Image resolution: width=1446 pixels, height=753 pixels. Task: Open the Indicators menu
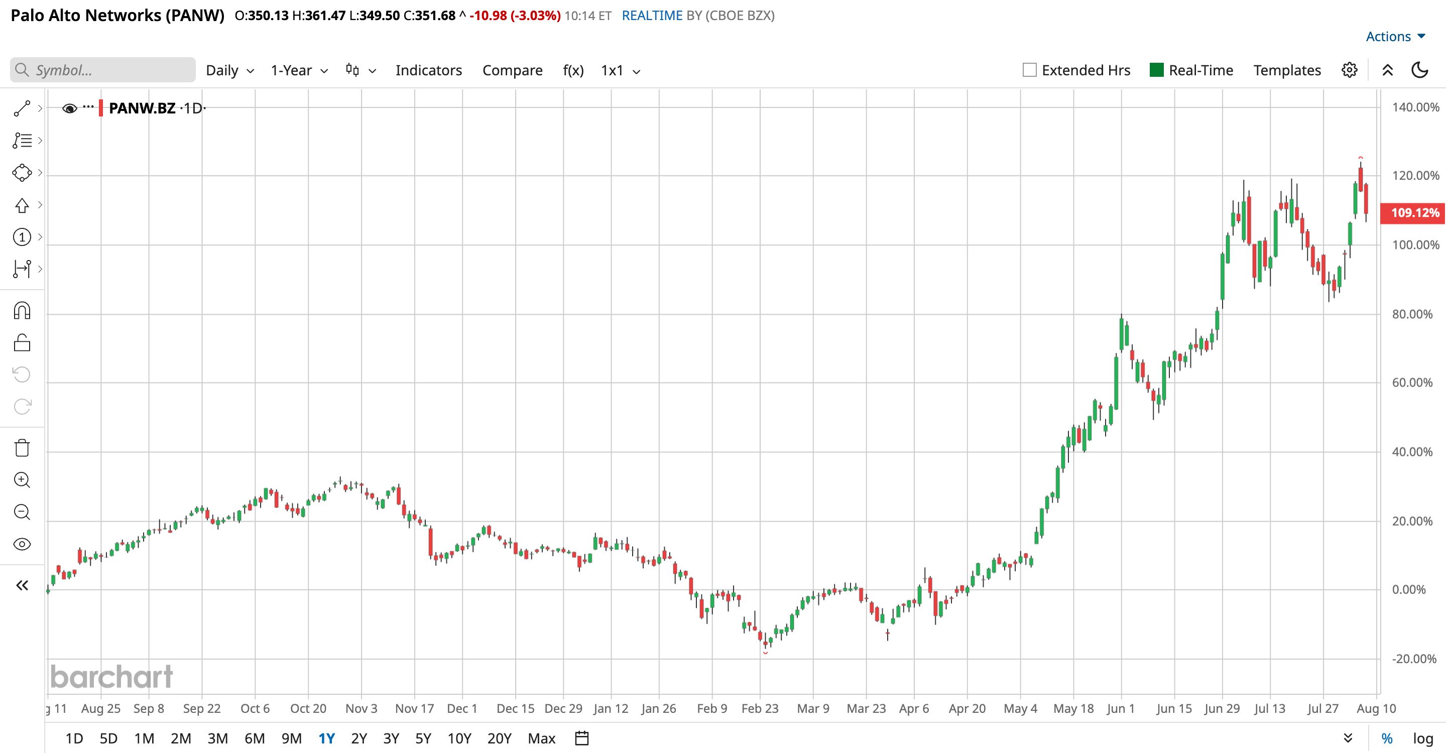point(429,70)
